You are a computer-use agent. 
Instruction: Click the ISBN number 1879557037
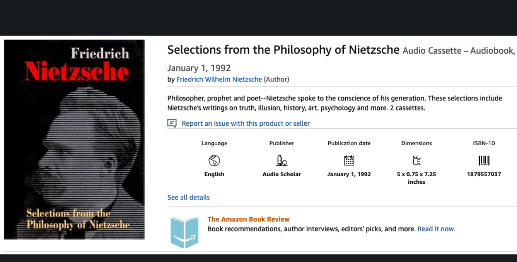[484, 174]
